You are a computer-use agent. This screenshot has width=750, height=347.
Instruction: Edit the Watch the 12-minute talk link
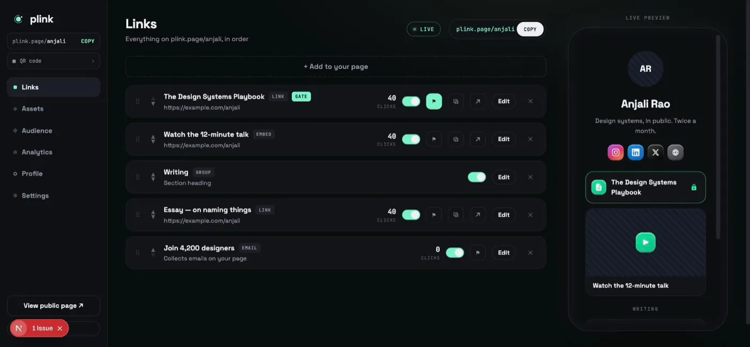coord(504,139)
